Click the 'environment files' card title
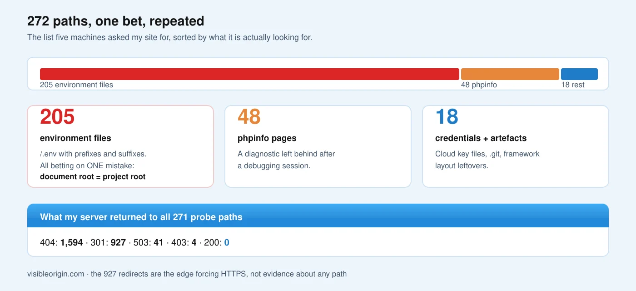The image size is (636, 291). 75,138
